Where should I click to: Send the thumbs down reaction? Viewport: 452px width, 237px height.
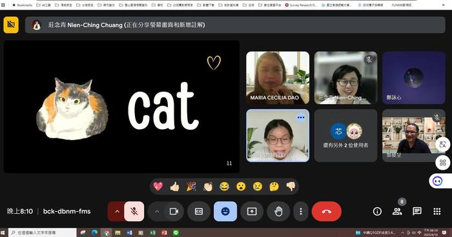pos(291,187)
